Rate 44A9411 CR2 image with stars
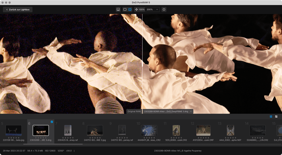Image resolution: width=282 pixels, height=155 pixels. tap(149, 138)
